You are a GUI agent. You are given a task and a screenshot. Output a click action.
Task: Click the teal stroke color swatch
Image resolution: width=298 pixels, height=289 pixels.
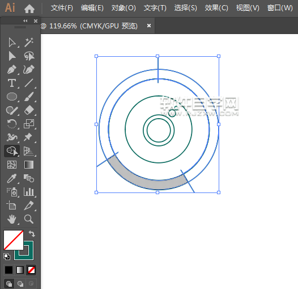tap(24, 251)
